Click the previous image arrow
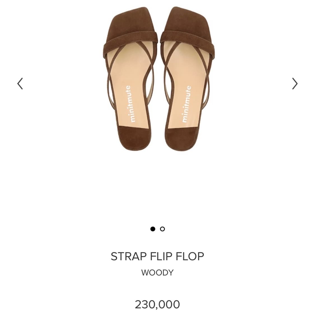 [x=20, y=83]
